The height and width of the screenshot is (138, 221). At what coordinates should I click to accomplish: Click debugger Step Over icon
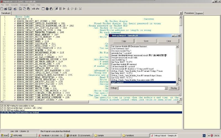click(72, 9)
